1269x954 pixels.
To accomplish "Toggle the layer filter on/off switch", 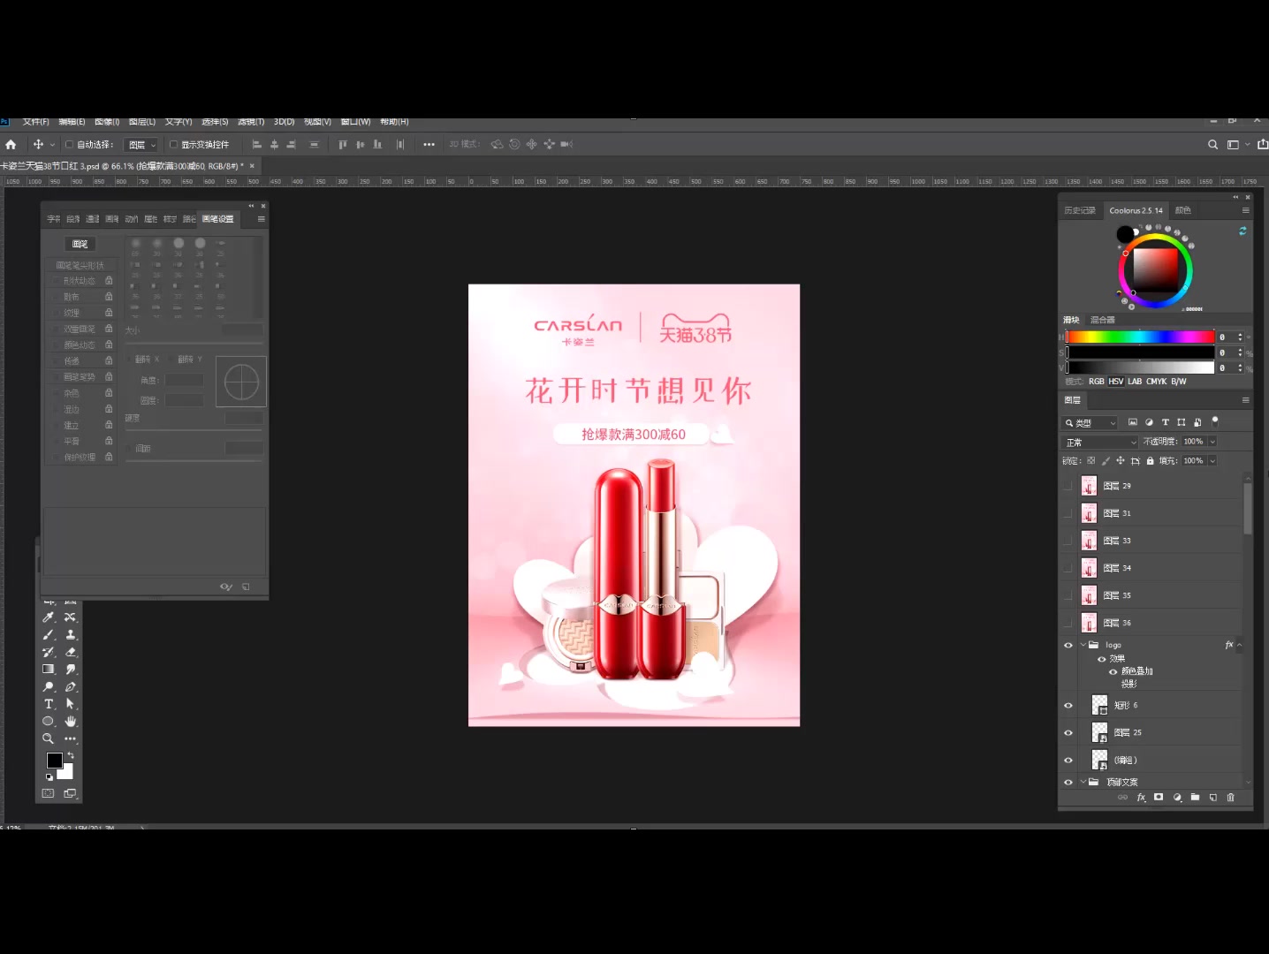I will [1215, 421].
